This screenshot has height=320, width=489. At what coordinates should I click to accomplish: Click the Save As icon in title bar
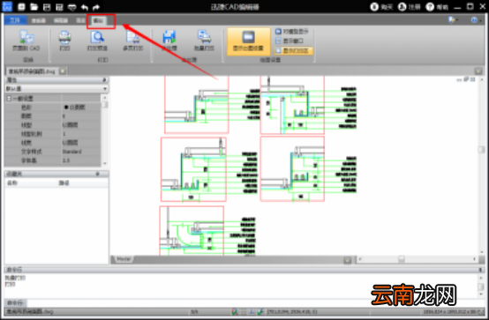[59, 7]
